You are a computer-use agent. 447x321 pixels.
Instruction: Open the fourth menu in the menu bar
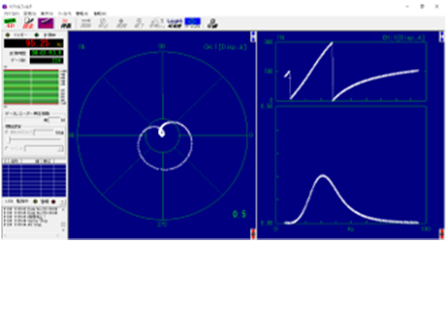click(x=64, y=13)
